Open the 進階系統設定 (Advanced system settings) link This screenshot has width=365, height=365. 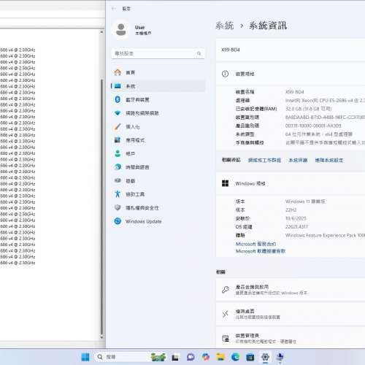tap(329, 160)
